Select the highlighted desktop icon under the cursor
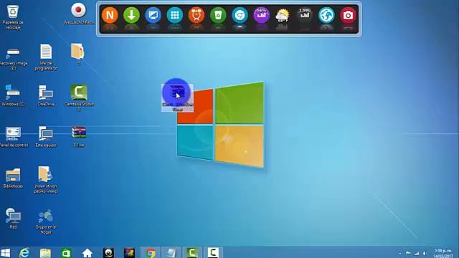 (177, 97)
